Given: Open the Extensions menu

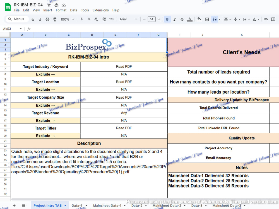Looking at the screenshot, I should coord(100,10).
